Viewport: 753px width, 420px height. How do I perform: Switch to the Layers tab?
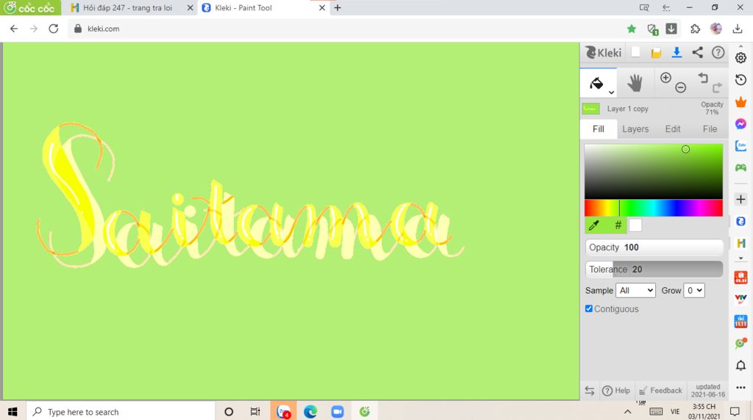point(635,129)
